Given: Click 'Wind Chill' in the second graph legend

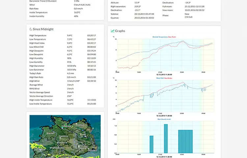Looking at the screenshot, I should [x=160, y=78].
